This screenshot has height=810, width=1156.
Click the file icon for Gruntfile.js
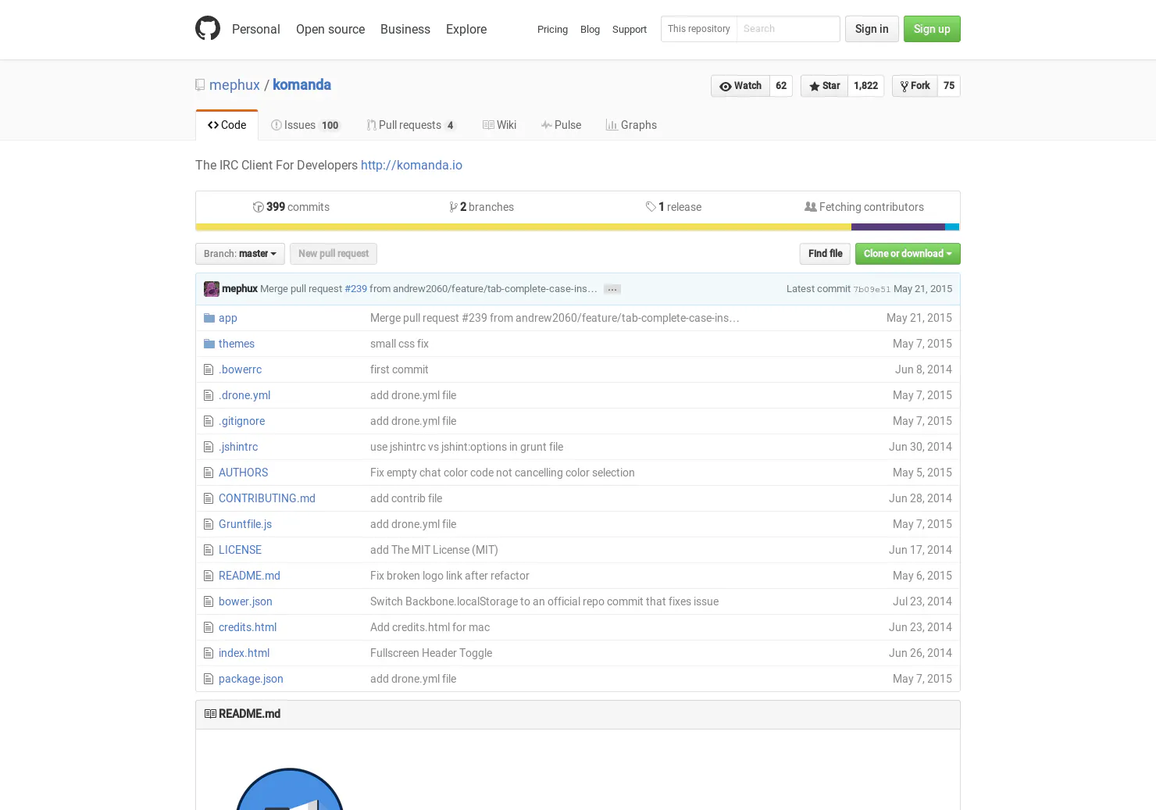pos(208,524)
